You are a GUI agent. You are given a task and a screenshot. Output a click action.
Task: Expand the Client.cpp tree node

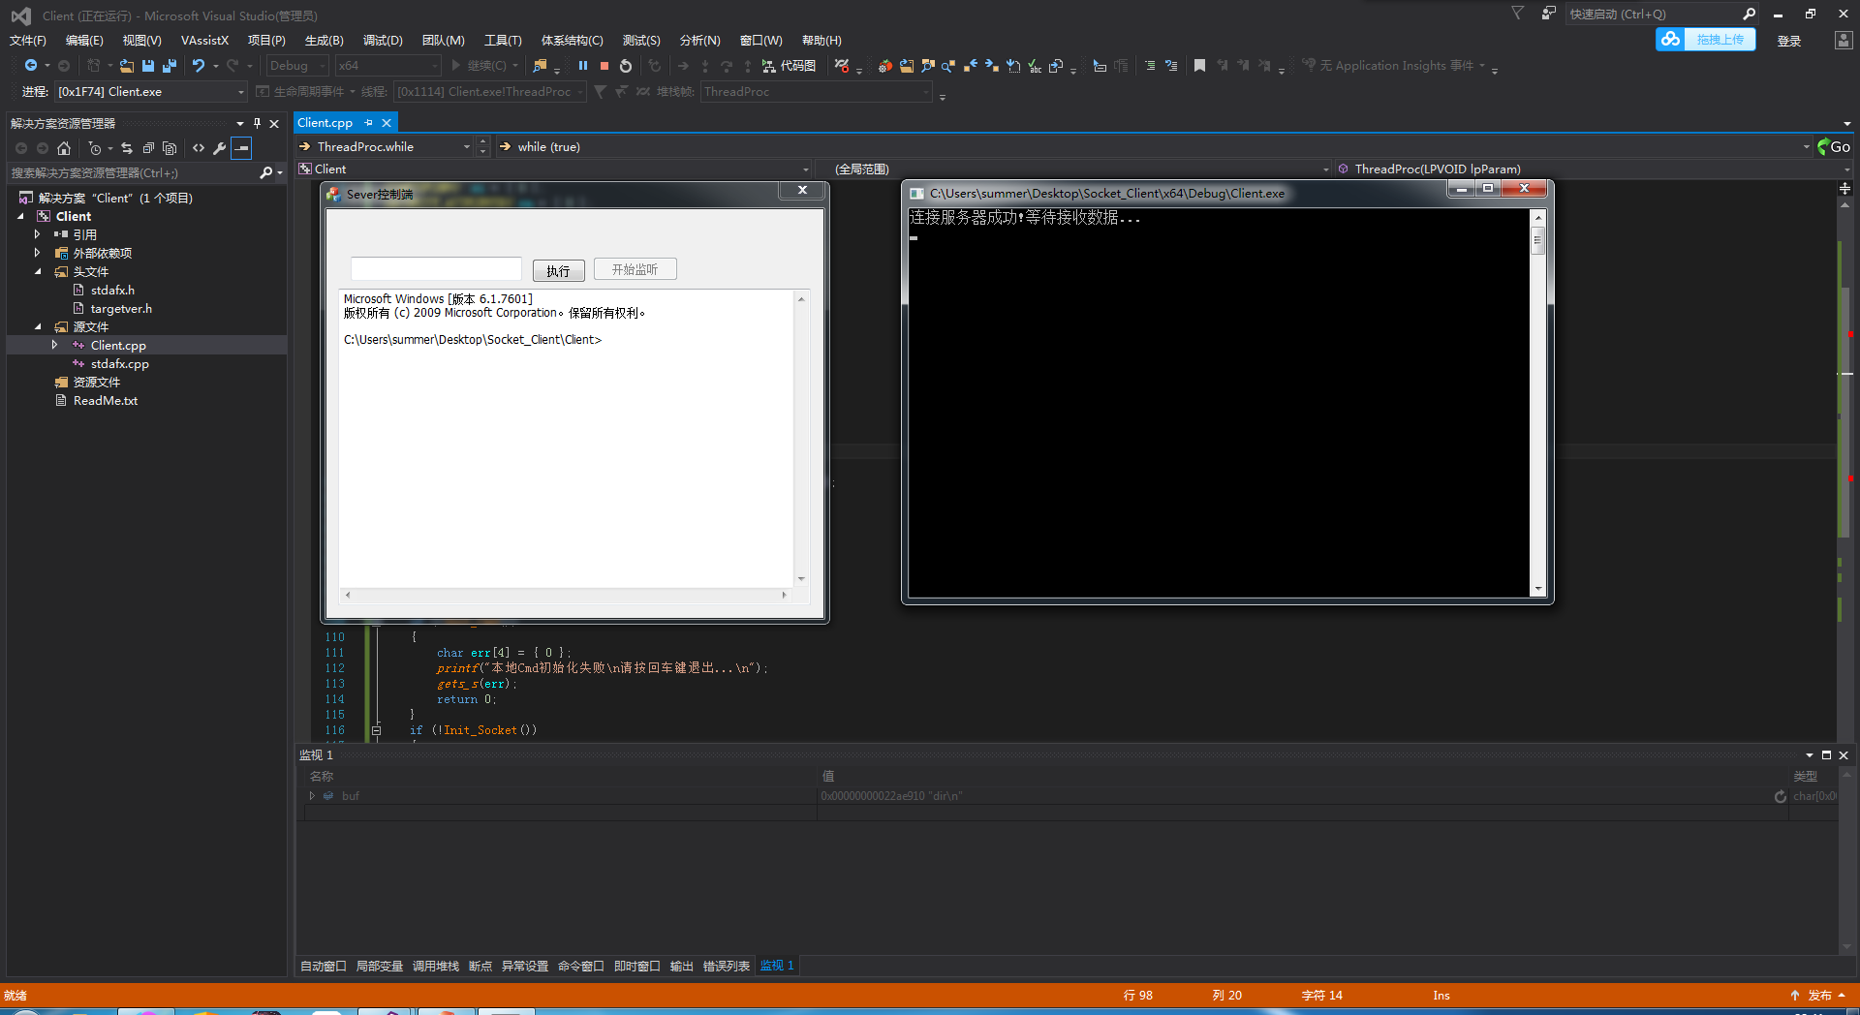point(55,345)
